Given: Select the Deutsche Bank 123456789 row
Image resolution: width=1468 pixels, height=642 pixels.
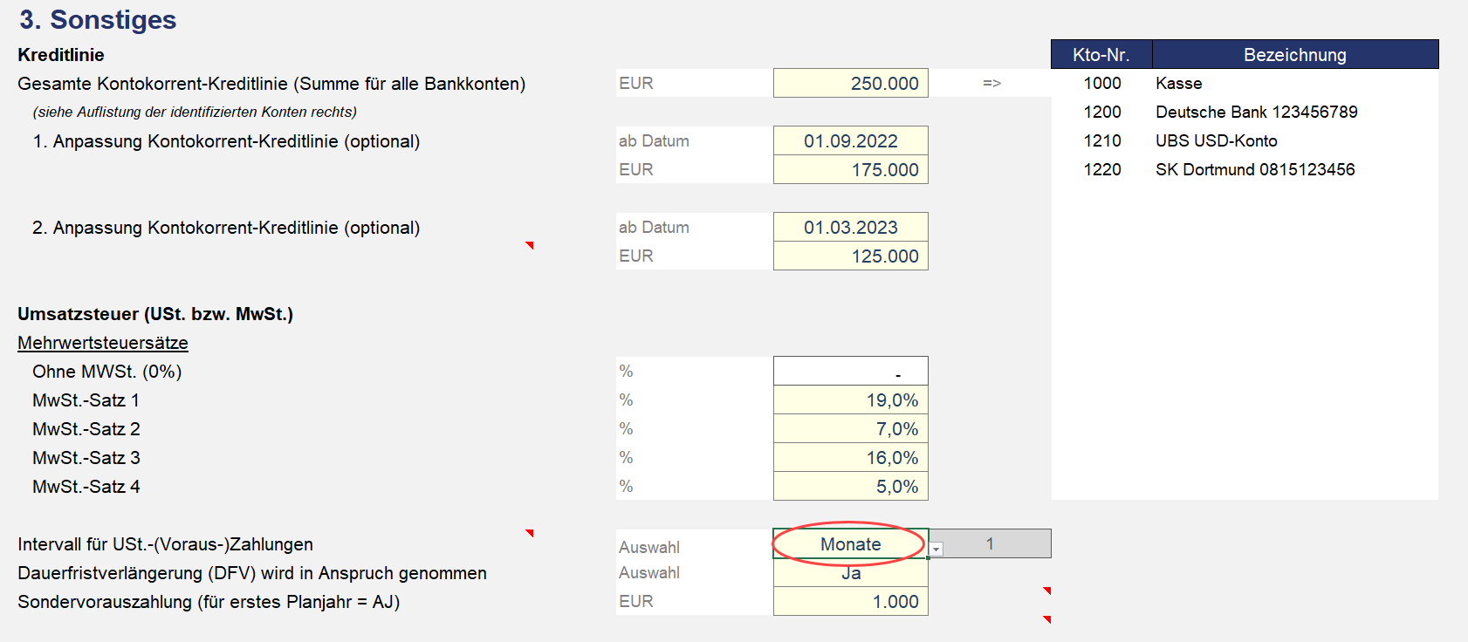Looking at the screenshot, I should tap(1245, 112).
